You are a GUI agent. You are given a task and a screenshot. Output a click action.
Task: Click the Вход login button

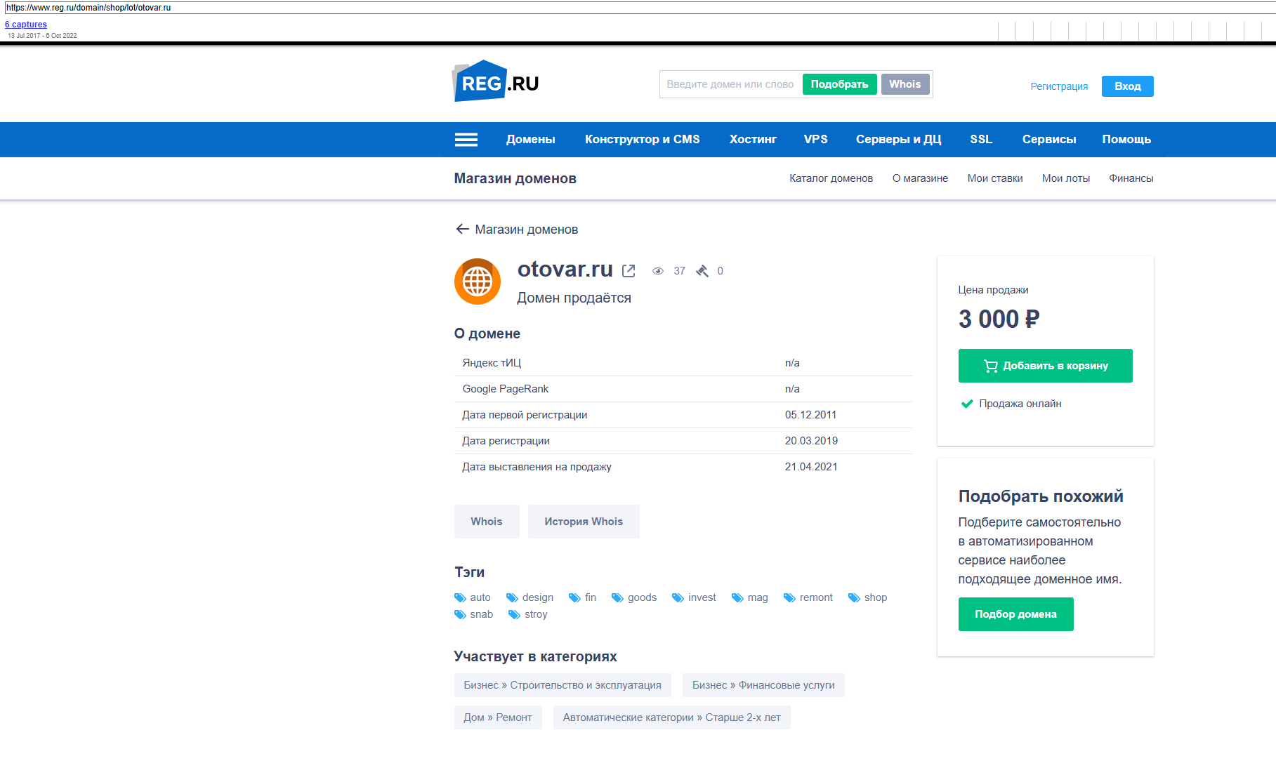pyautogui.click(x=1128, y=86)
